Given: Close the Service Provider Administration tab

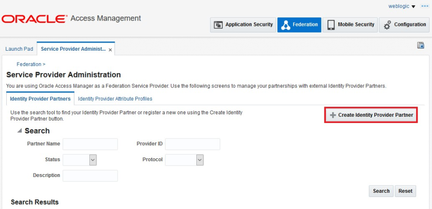Looking at the screenshot, I should pyautogui.click(x=110, y=49).
